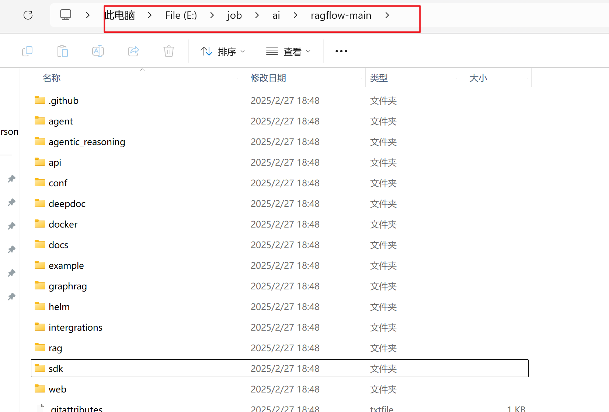Viewport: 609px width, 412px height.
Task: Click the Share icon in the toolbar
Action: point(133,51)
